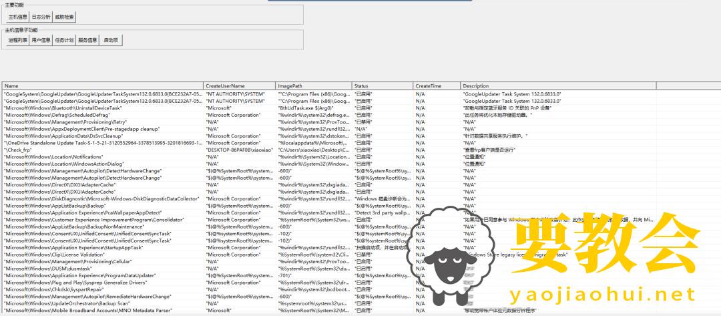The width and height of the screenshot is (721, 316).
Task: Select the UpdateOrchestrator\Backup Scan row
Action: pyautogui.click(x=329, y=303)
